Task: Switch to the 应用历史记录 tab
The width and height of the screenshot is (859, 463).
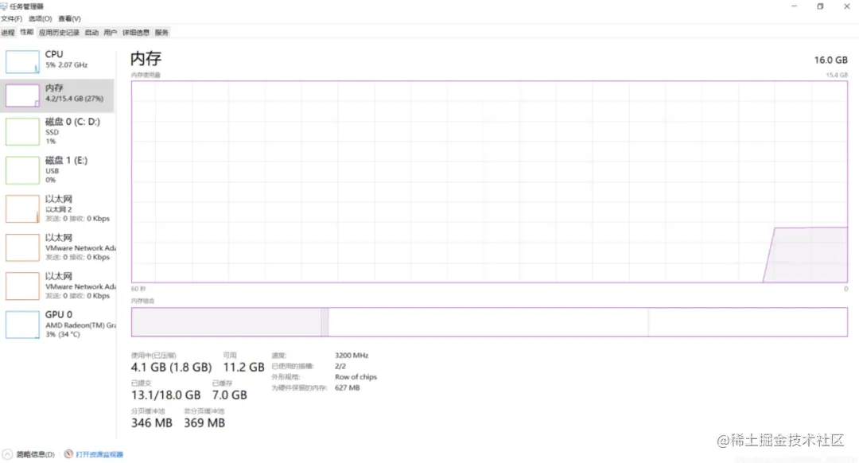Action: (x=59, y=33)
